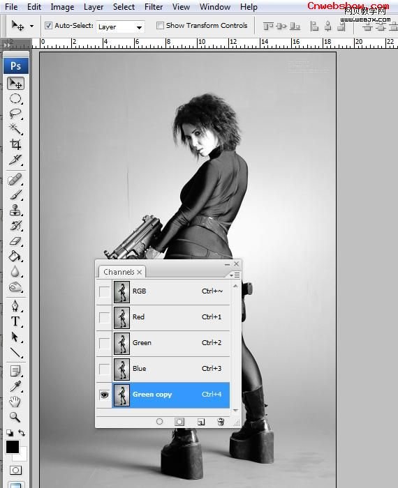Choose the Lasso tool

pos(15,114)
